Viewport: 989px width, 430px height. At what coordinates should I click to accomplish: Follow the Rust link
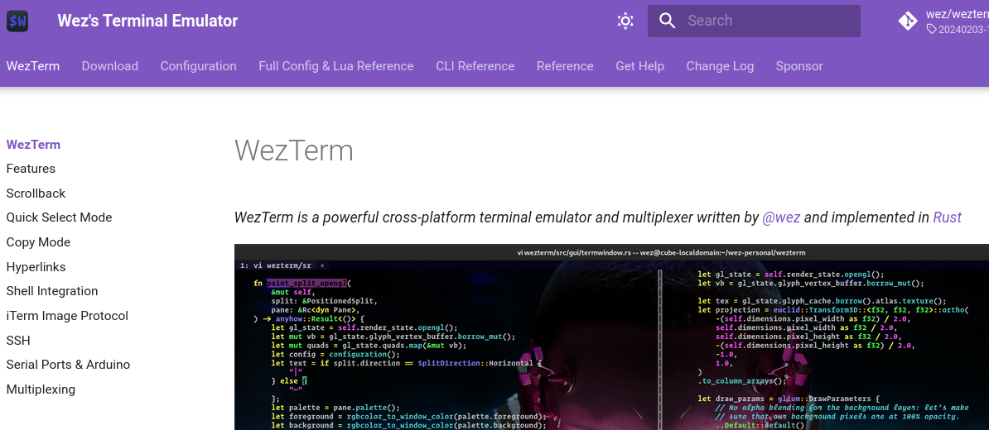(x=947, y=217)
